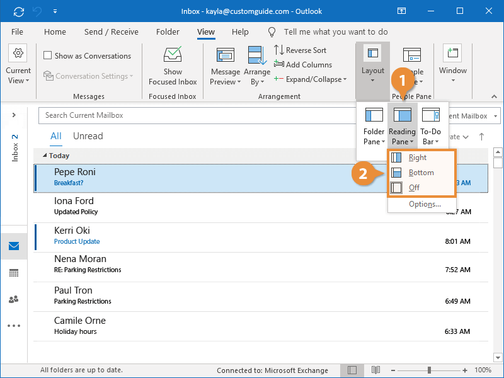Click the Show Focused Inbox button

[173, 66]
